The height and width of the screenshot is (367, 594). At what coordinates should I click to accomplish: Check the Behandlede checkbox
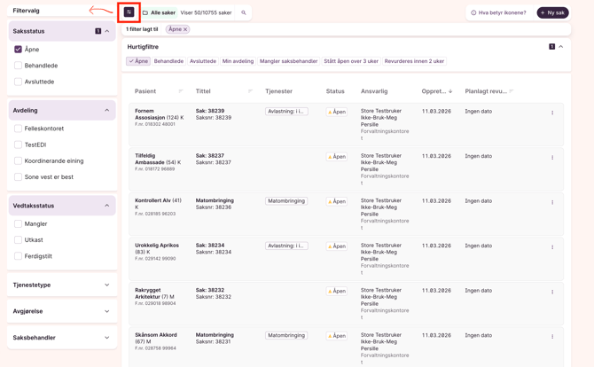[x=18, y=66]
